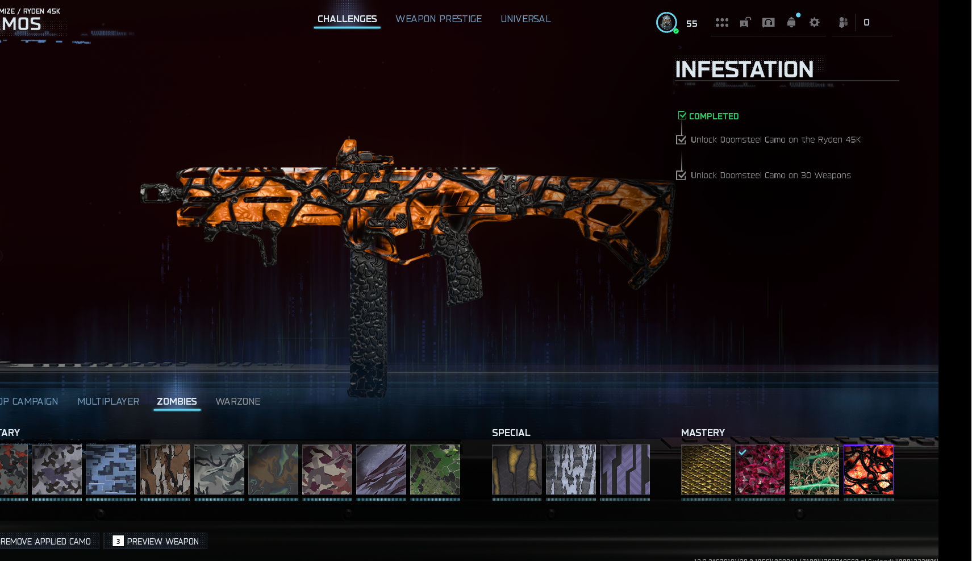Click 'Unlock Doomsteel Camo on the Ryden 45K' checkbox

coord(681,140)
